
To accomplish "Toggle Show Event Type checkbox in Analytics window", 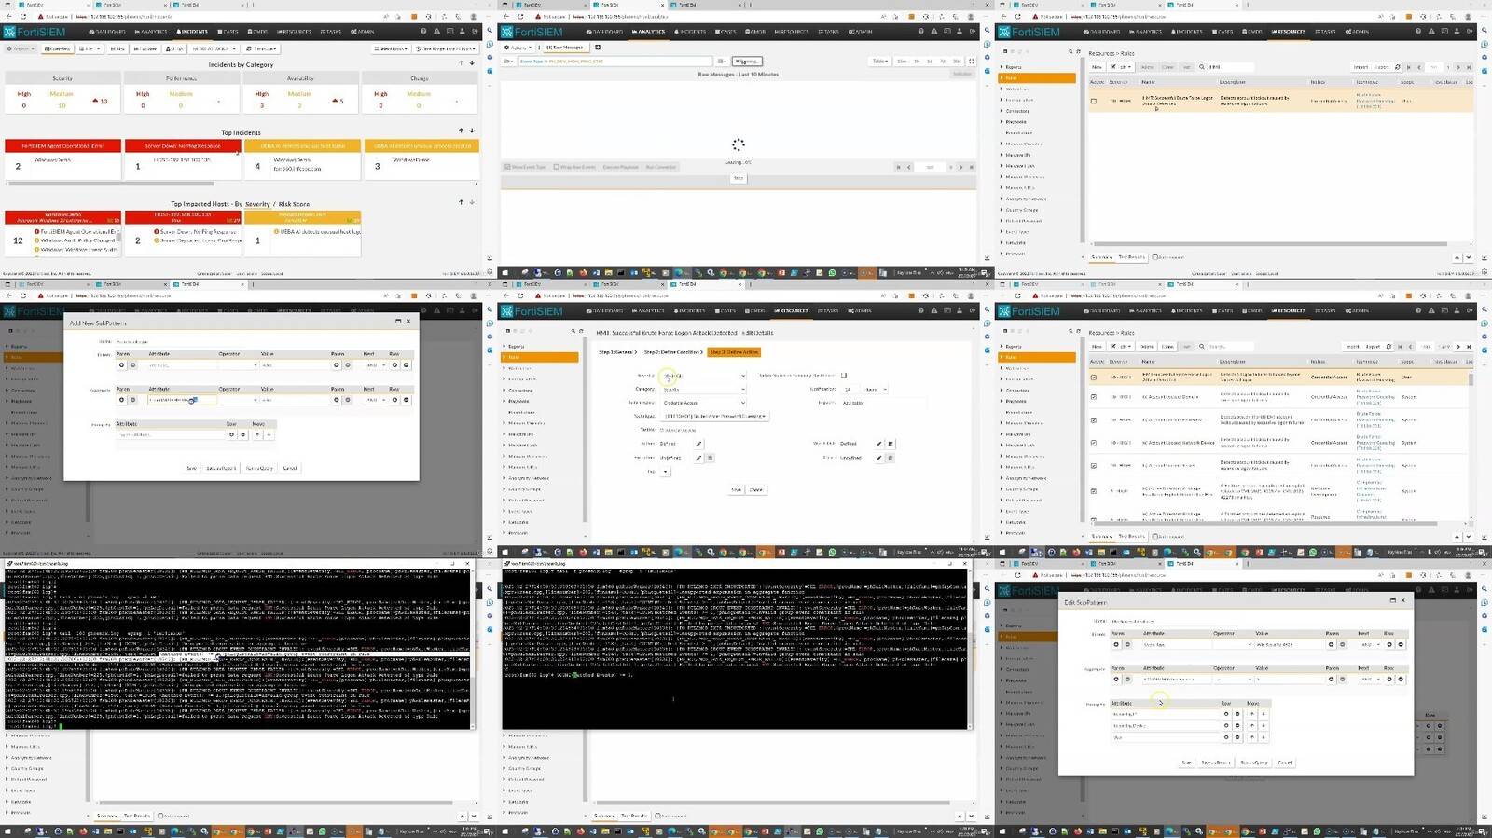I will pyautogui.click(x=507, y=167).
